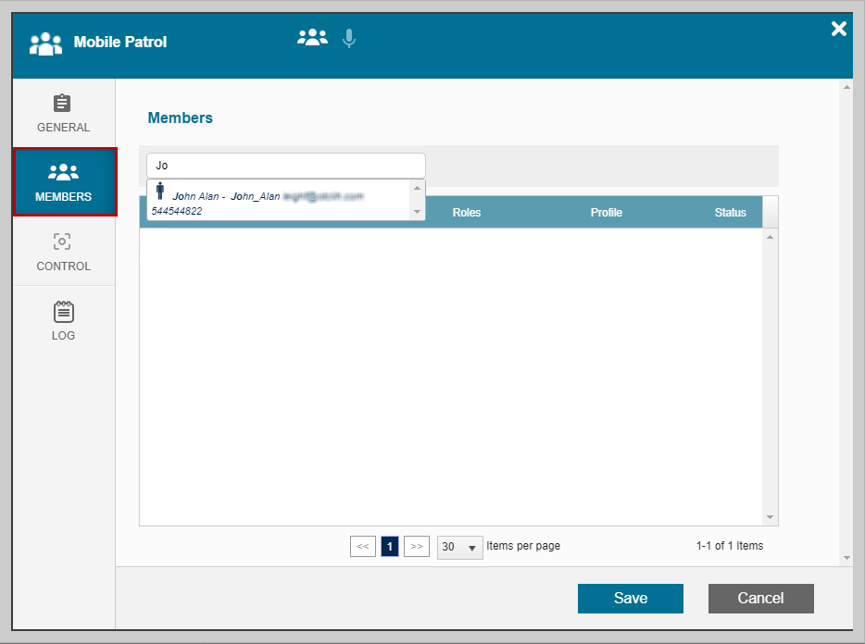Viewport: 865px width, 644px height.
Task: Open the items per page dropdown
Action: [x=460, y=548]
